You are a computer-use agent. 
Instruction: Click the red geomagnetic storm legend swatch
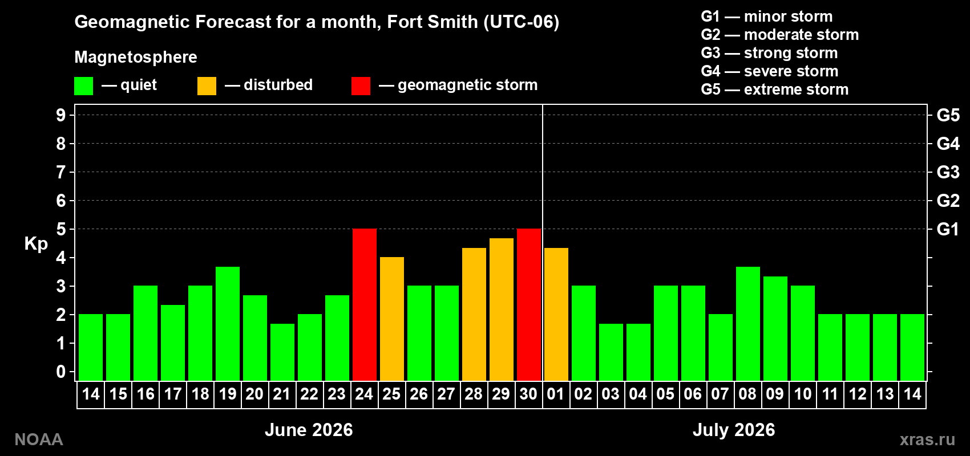pos(361,86)
